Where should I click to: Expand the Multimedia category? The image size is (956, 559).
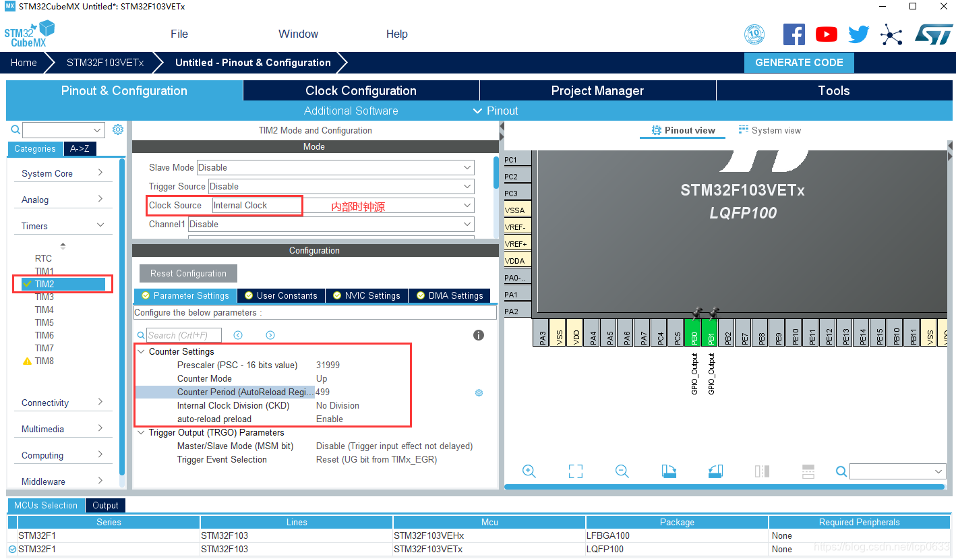click(x=63, y=429)
